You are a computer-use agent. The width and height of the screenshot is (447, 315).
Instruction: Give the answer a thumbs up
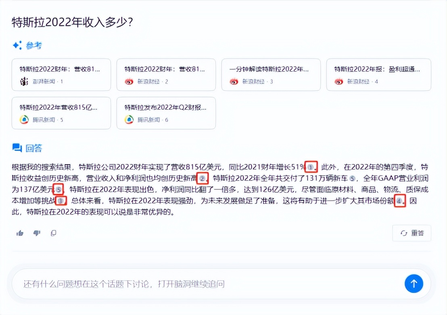[20, 233]
